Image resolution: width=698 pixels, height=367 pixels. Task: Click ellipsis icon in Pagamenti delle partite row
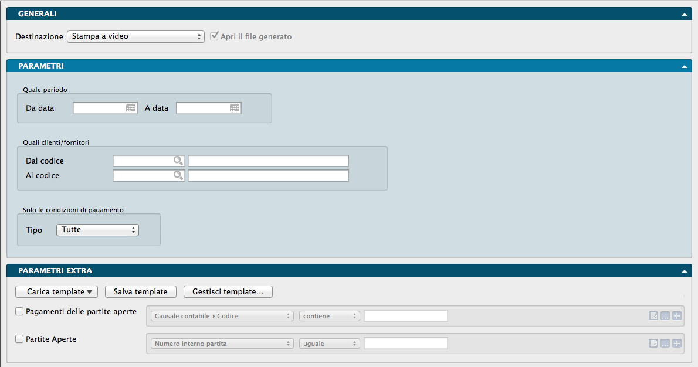pos(665,316)
